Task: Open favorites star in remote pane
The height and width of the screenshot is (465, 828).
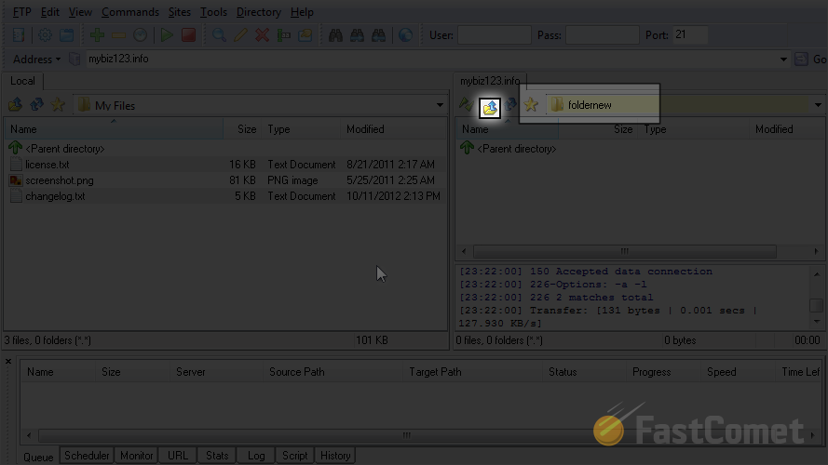Action: (531, 104)
